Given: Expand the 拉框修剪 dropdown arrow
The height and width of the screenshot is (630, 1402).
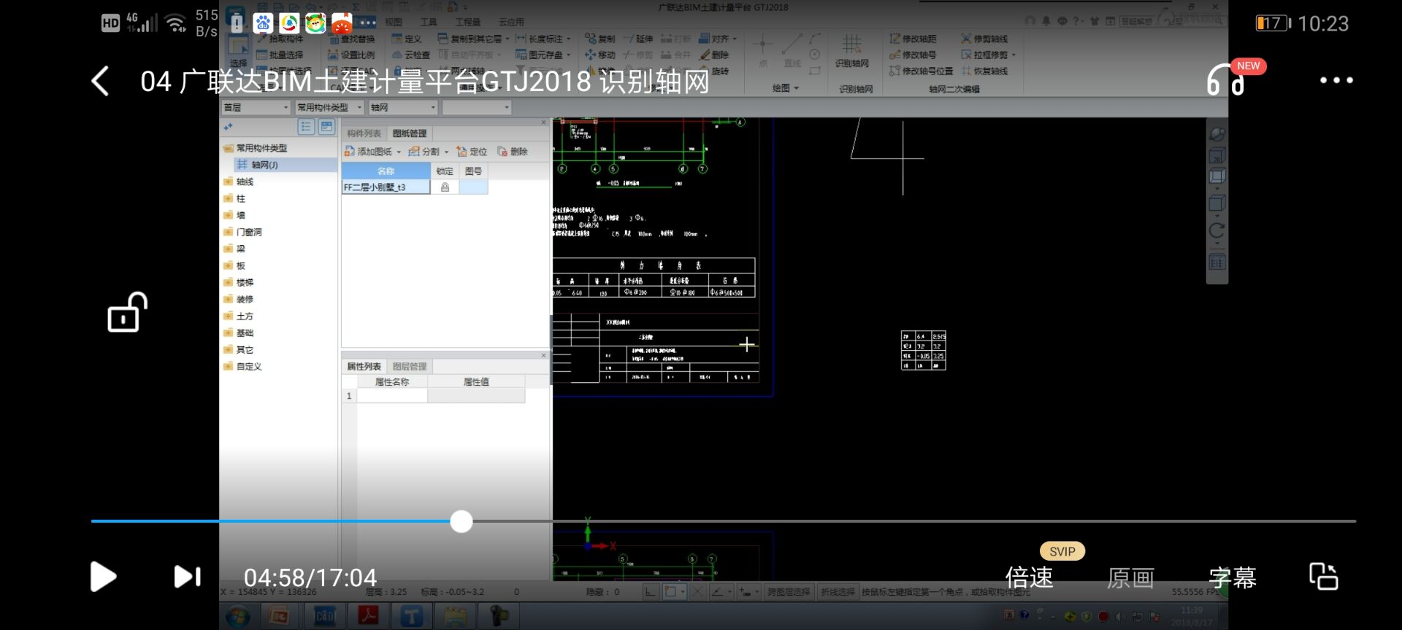Looking at the screenshot, I should pyautogui.click(x=1014, y=55).
